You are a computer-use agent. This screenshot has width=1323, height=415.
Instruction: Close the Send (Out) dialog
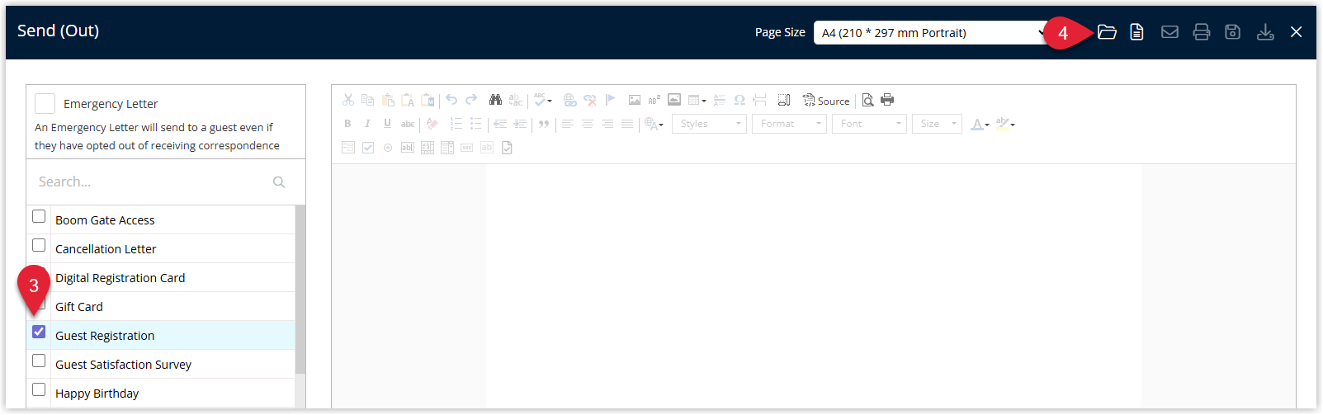1297,32
